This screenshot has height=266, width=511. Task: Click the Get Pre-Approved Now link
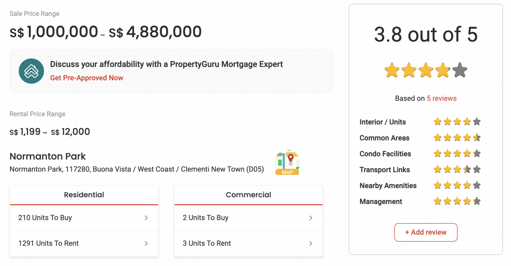point(87,78)
